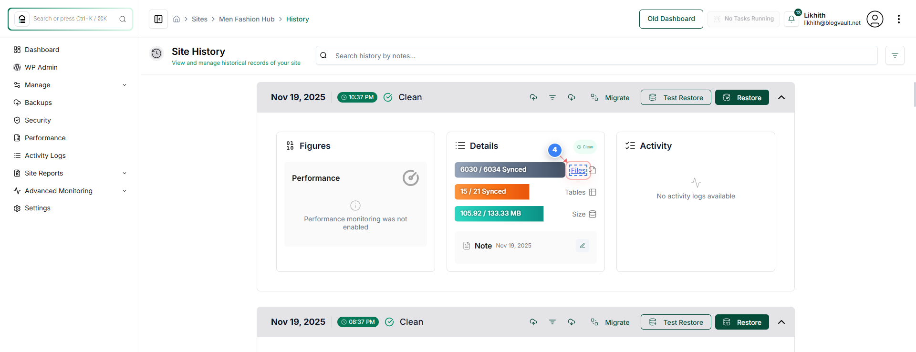Click upload cloud icon for 08:37 PM backup

[x=533, y=322]
